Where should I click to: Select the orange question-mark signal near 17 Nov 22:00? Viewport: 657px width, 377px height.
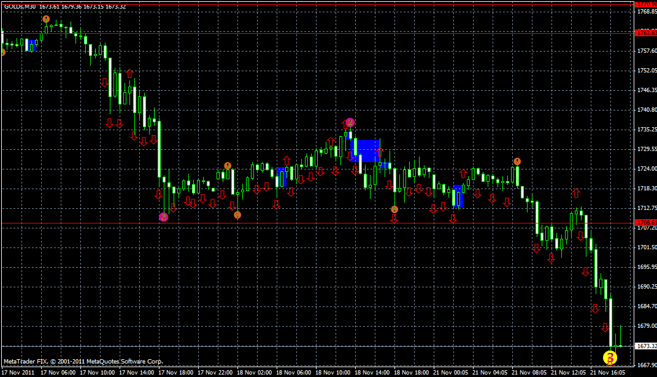point(228,166)
